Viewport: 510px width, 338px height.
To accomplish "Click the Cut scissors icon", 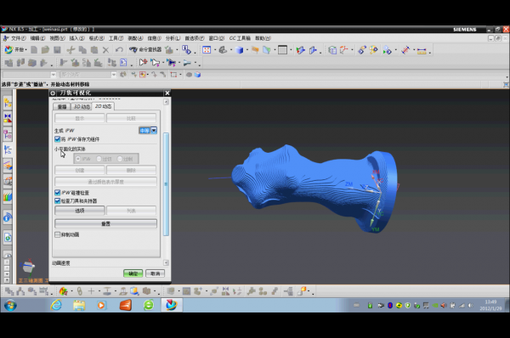I will [71, 50].
